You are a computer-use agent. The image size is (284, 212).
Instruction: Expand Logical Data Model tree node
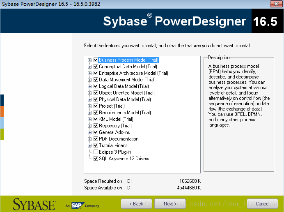pyautogui.click(x=89, y=86)
